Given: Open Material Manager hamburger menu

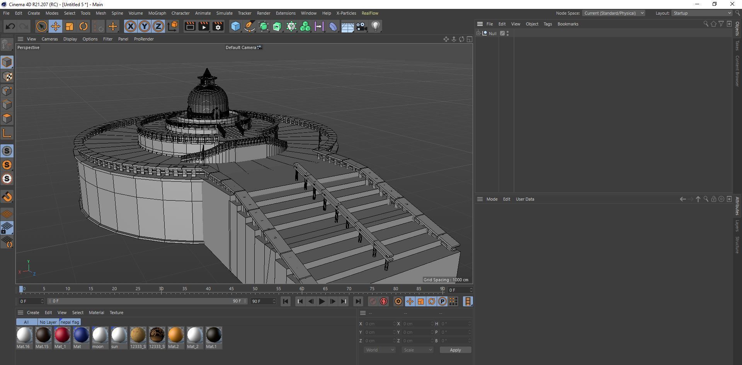Looking at the screenshot, I should pyautogui.click(x=20, y=313).
